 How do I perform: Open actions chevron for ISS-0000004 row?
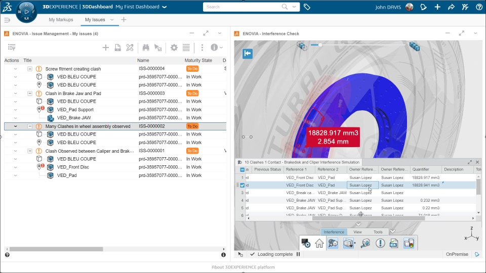pos(16,69)
